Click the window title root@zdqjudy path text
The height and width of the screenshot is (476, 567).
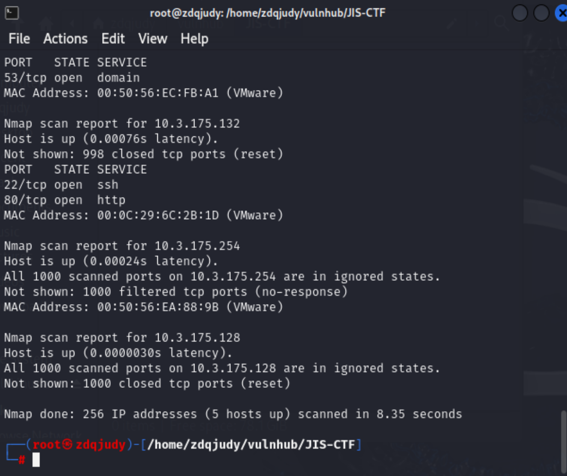[268, 13]
